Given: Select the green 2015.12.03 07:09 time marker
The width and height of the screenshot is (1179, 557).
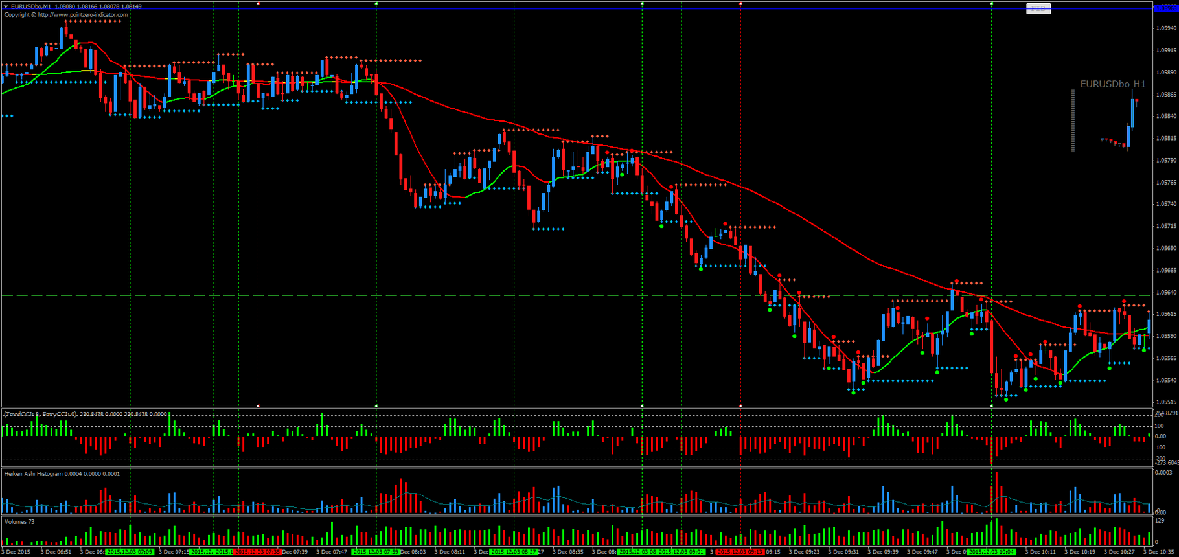Looking at the screenshot, I should click(x=130, y=552).
